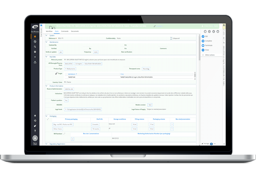Open the vertical Dashboard tab

point(41,32)
